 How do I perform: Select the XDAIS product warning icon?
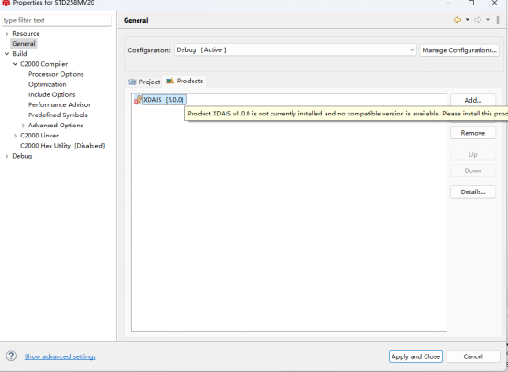coord(138,99)
